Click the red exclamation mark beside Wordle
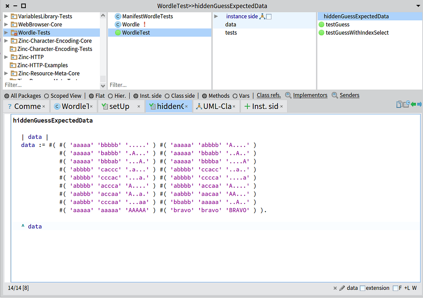Viewport: 423px width, 298px height. pyautogui.click(x=145, y=24)
